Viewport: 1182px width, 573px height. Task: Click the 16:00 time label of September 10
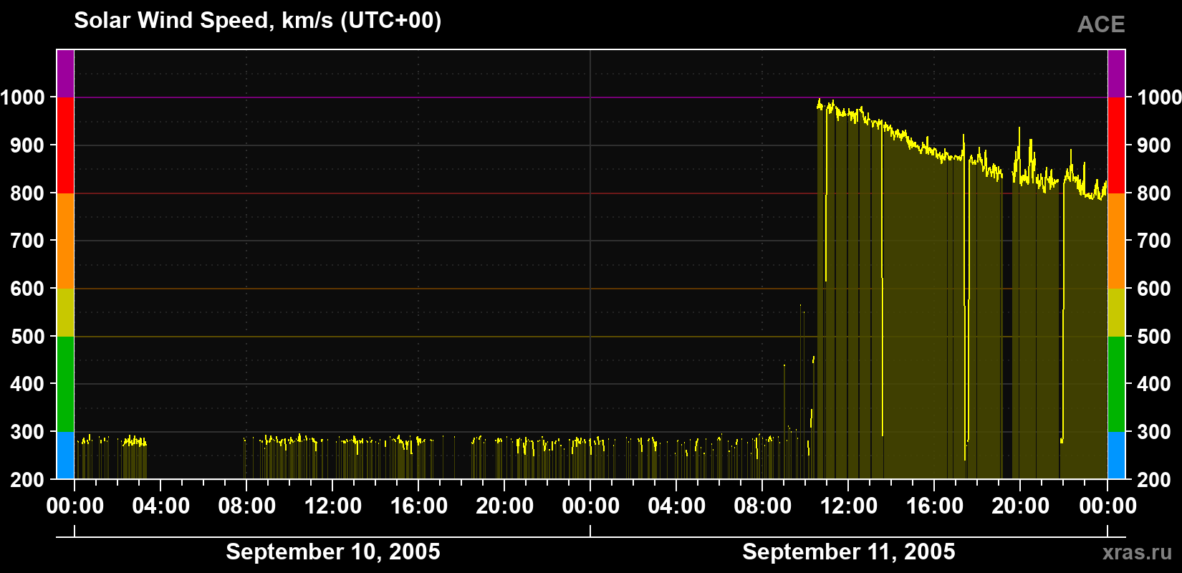(x=419, y=506)
